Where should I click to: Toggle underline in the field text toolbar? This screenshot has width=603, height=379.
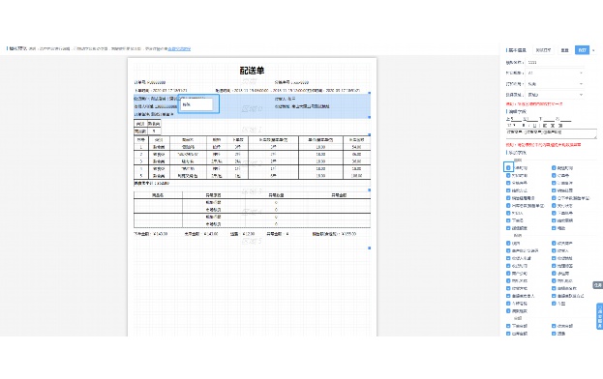(x=534, y=125)
